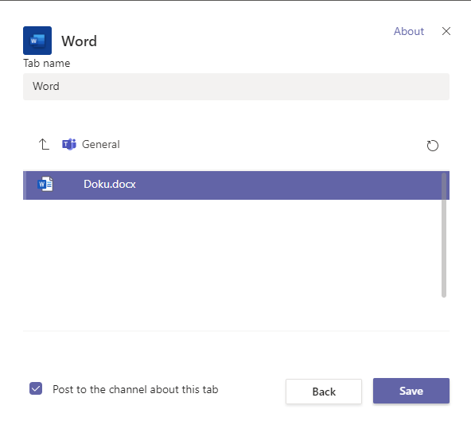The width and height of the screenshot is (471, 421).
Task: Select the Doku.docx file name
Action: (x=110, y=184)
